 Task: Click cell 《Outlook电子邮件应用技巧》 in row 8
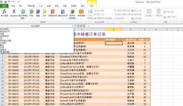click(x=82, y=60)
